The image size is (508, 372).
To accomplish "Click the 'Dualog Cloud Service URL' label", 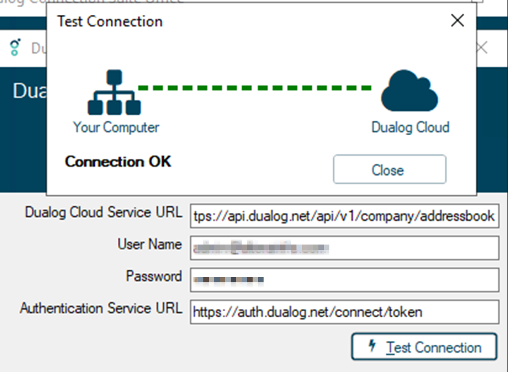I will (x=104, y=212).
